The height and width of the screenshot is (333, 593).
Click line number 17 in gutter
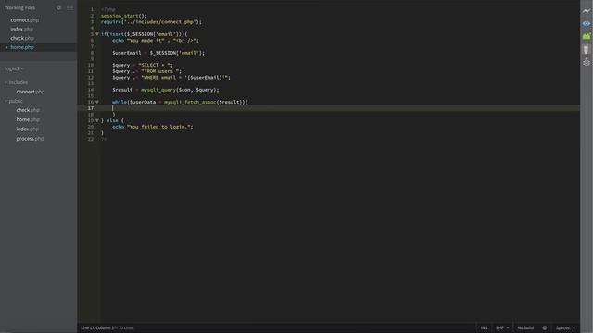coord(91,108)
